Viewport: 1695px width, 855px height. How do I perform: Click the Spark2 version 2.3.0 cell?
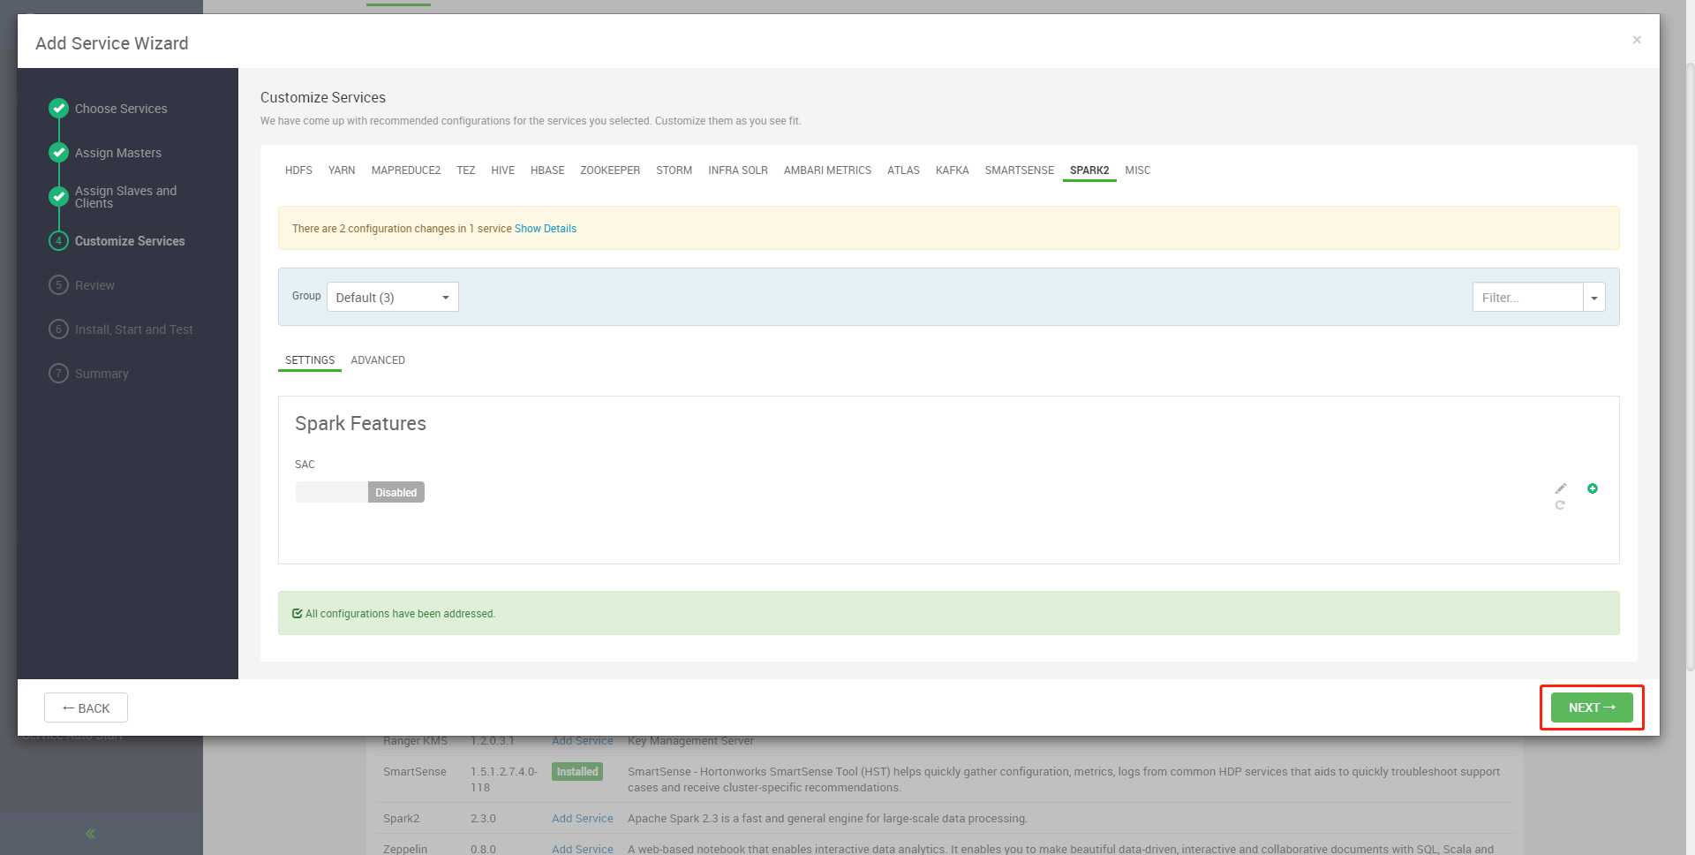pyautogui.click(x=483, y=819)
